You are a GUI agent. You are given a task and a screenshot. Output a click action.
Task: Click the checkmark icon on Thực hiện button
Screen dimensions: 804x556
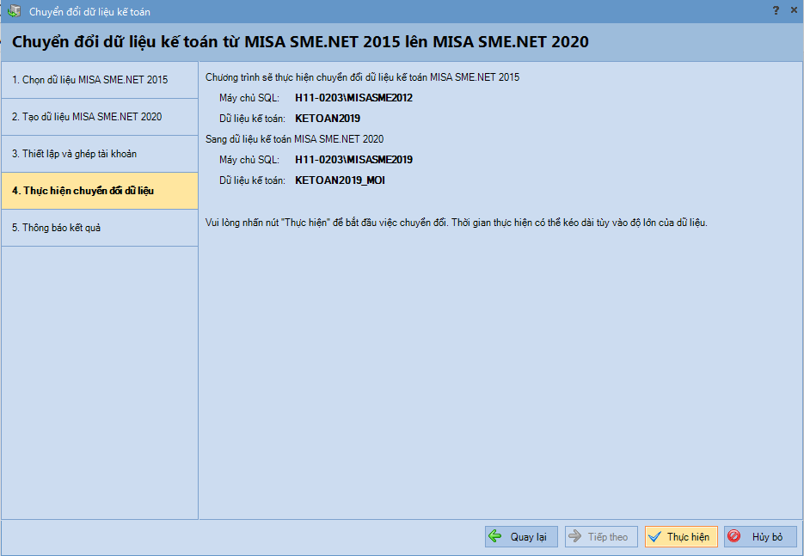[654, 536]
